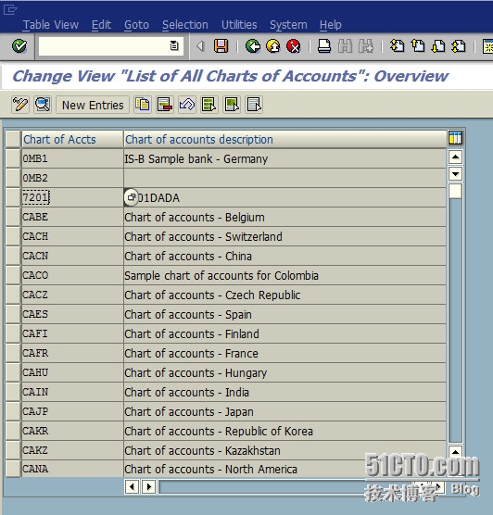Viewport: 493px width, 515px height.
Task: Click the Delete row icon
Action: 165,105
